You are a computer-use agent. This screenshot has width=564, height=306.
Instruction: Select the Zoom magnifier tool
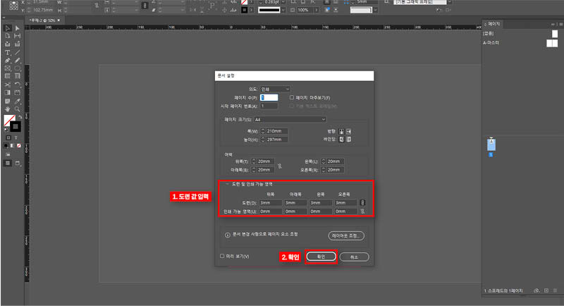17,109
